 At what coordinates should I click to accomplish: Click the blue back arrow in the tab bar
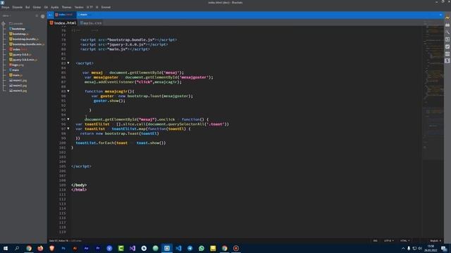(x=50, y=15)
